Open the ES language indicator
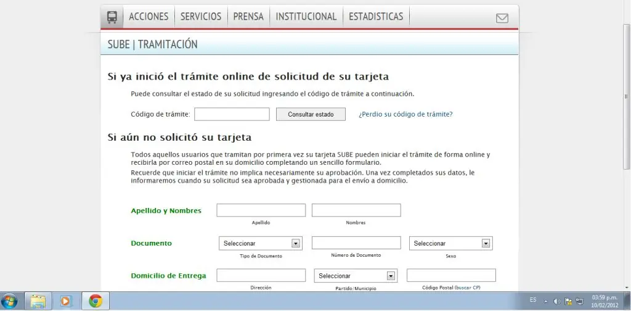The image size is (631, 311). (x=533, y=300)
